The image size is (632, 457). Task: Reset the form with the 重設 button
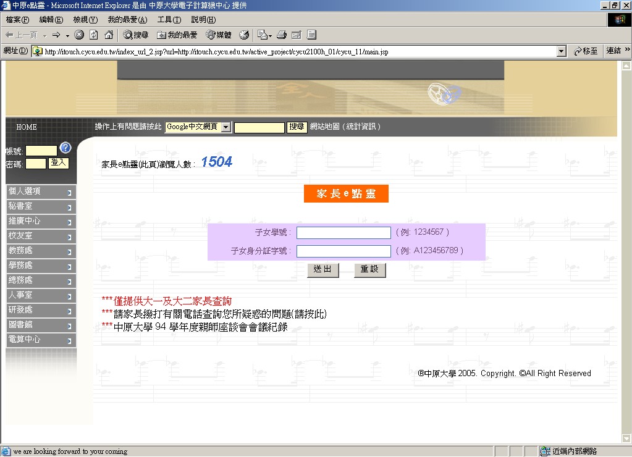click(x=369, y=270)
